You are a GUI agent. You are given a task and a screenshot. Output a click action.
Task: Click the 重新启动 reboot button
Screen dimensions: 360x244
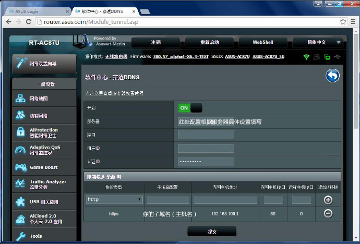tap(209, 42)
